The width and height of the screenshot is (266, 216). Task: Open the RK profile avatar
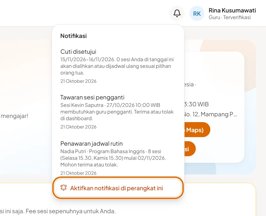[x=197, y=13]
